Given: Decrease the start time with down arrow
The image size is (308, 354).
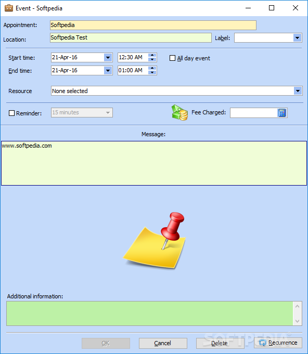Looking at the screenshot, I should point(152,60).
